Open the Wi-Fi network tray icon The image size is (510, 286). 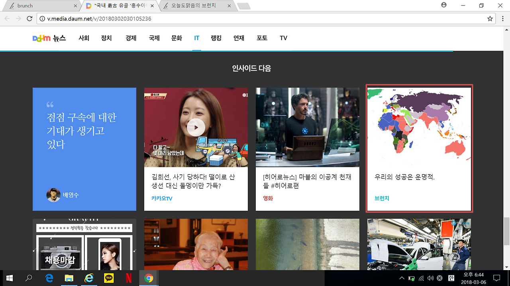(421, 278)
